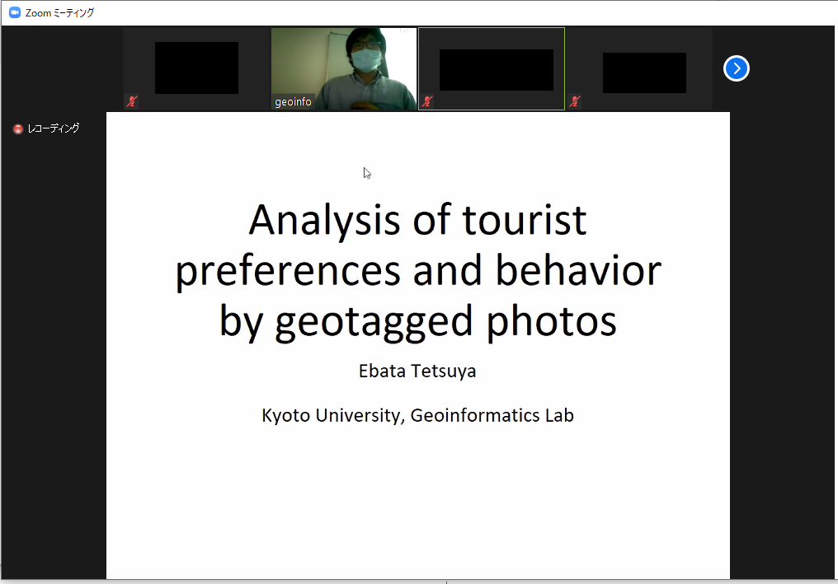Click the レコーディング recording label
The height and width of the screenshot is (584, 838).
coord(54,128)
